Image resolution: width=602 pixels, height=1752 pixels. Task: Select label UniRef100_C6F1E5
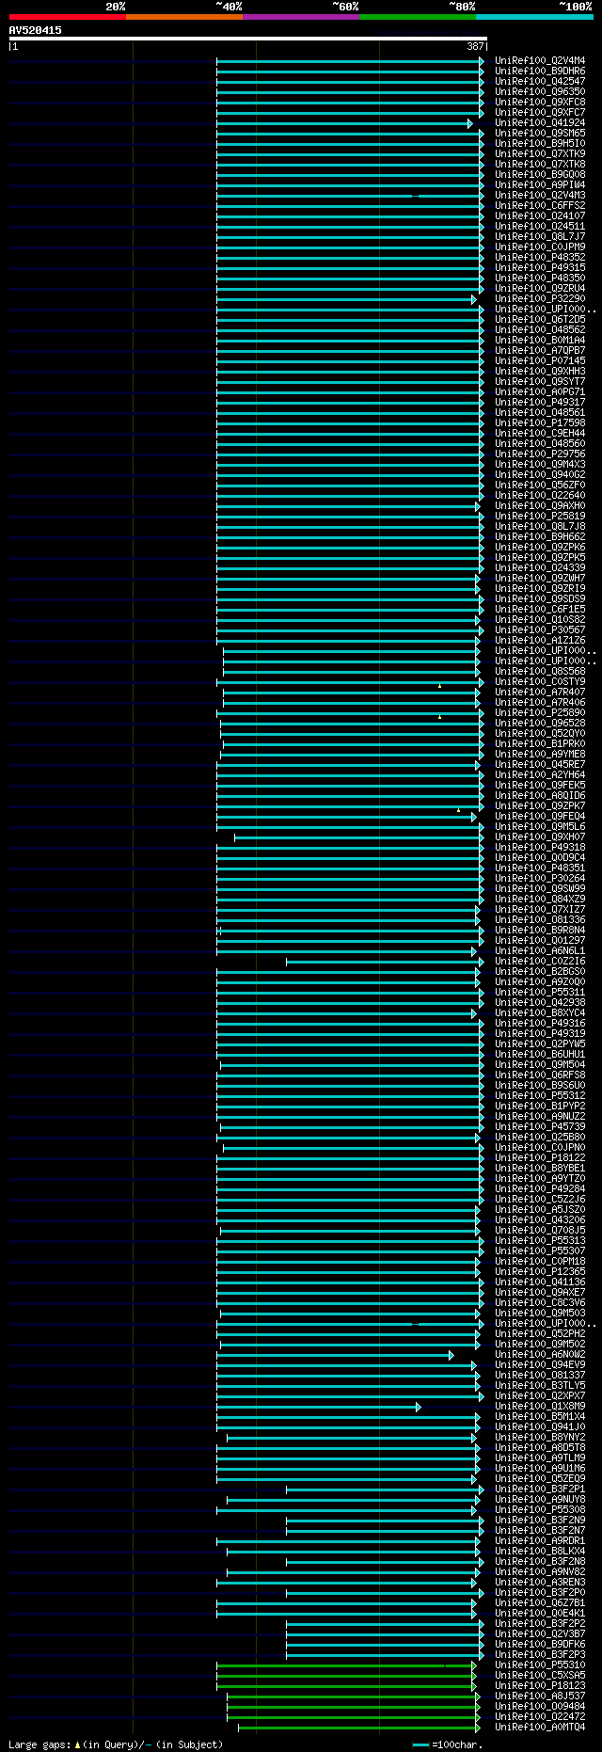coord(540,609)
